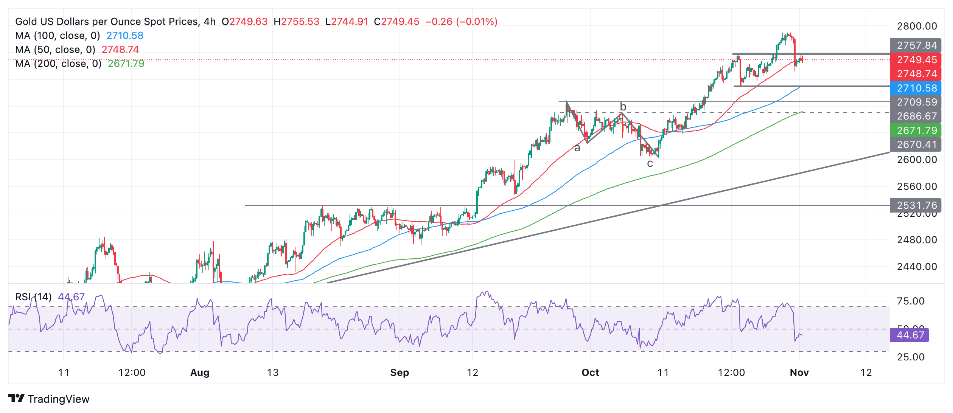Click the Nov date on time axis
The height and width of the screenshot is (413, 953).
pyautogui.click(x=799, y=373)
